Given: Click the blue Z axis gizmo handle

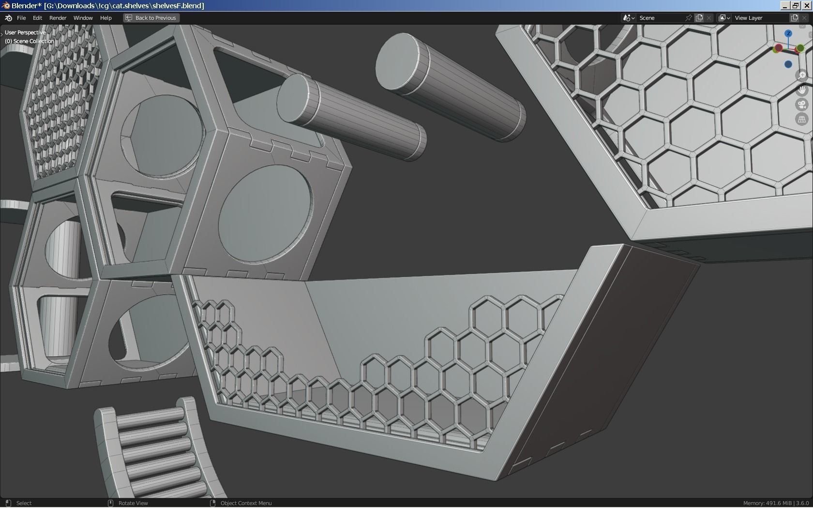Looking at the screenshot, I should tap(788, 33).
